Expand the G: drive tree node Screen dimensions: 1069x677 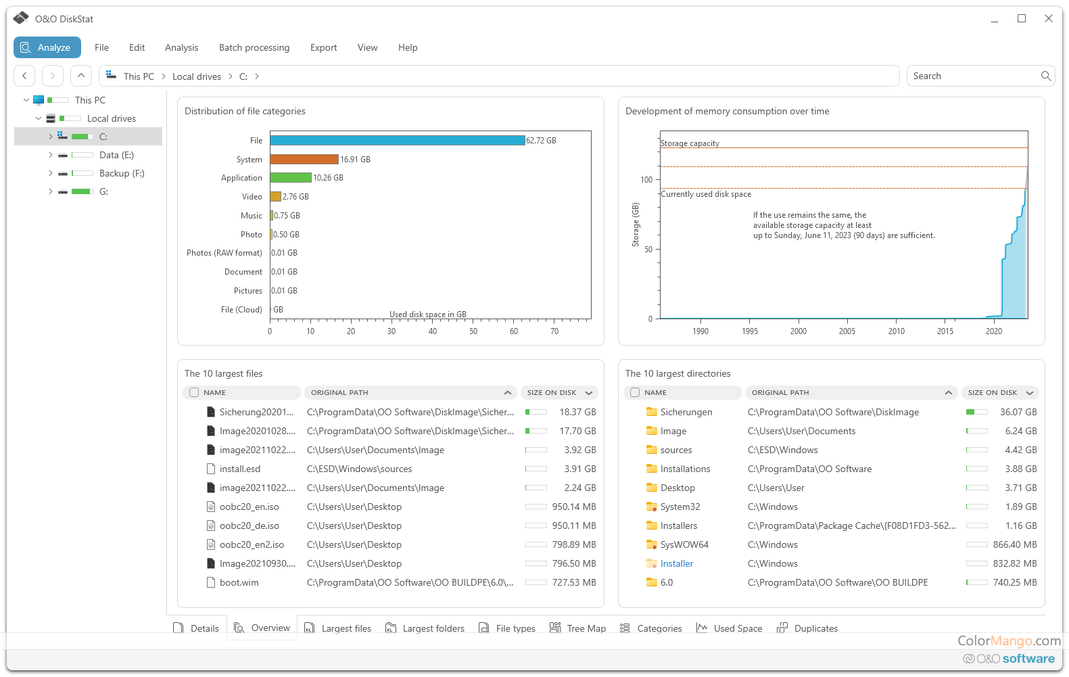point(50,191)
